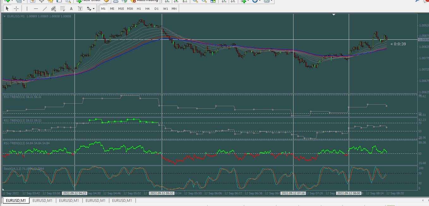Choose the text 'A' tool
Image resolution: width=429 pixels, height=206 pixels.
[71, 9]
